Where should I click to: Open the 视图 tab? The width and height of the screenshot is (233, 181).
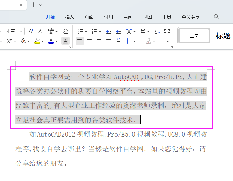[x=147, y=17]
